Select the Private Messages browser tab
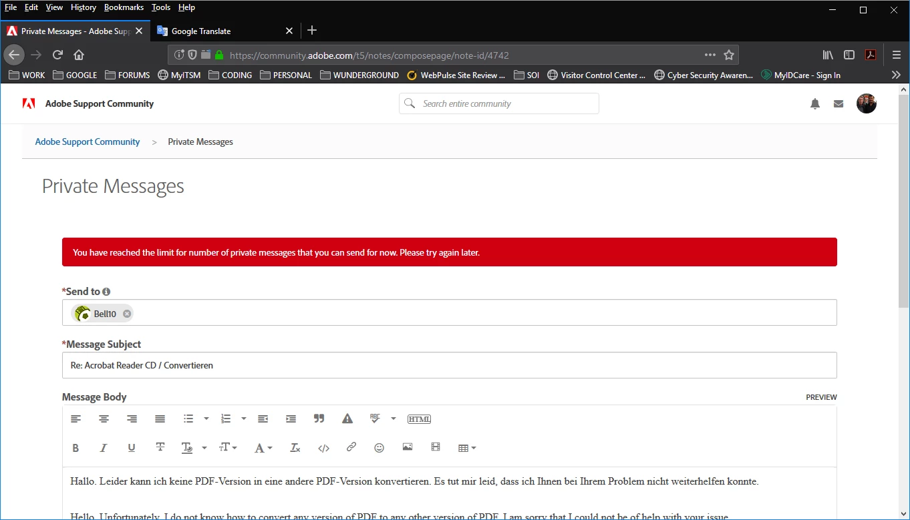This screenshot has width=910, height=520. point(75,31)
